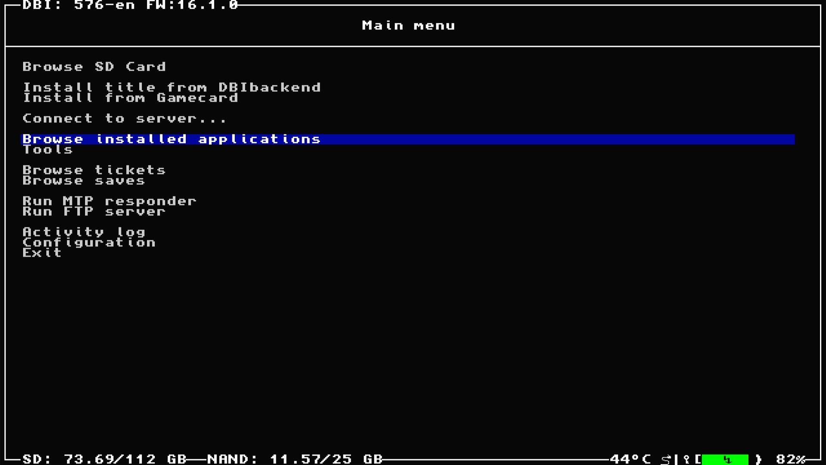Choose Install title from DBIbackend
The image size is (826, 465).
(x=172, y=87)
